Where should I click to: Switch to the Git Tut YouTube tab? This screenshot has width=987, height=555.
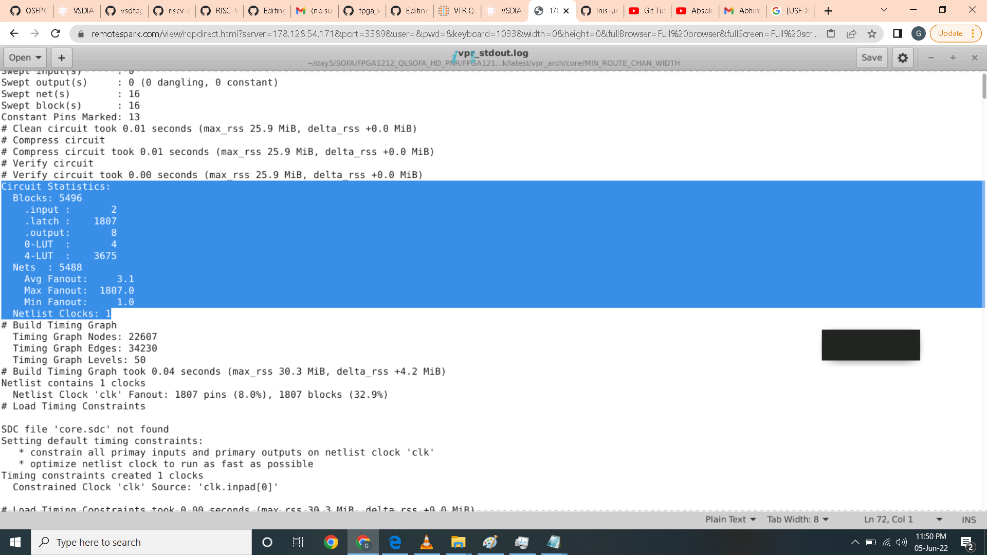point(648,11)
